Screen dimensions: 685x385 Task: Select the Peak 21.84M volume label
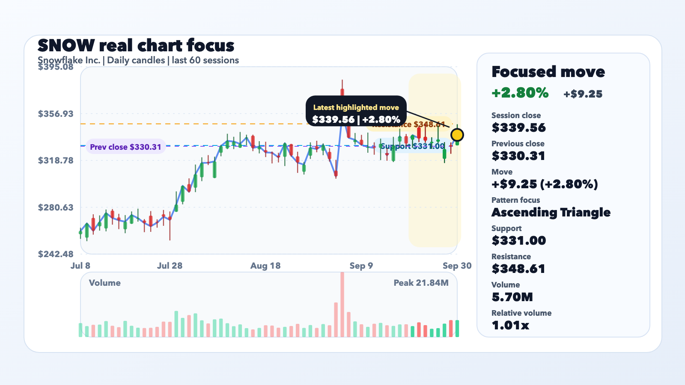click(421, 283)
